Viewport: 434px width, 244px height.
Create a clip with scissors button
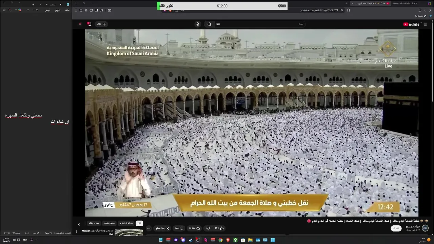[x=162, y=228]
